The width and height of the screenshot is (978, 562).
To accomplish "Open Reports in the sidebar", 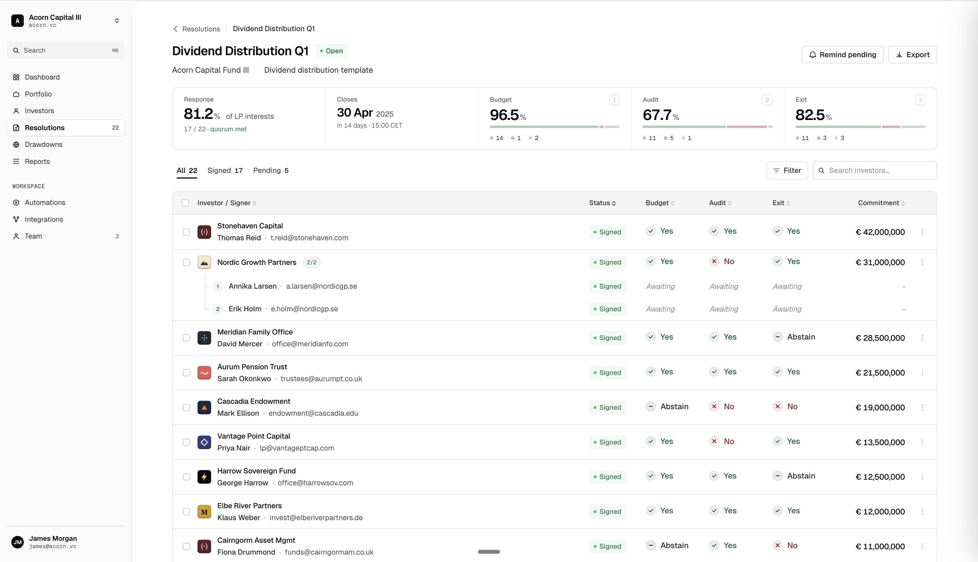I will coord(66,162).
